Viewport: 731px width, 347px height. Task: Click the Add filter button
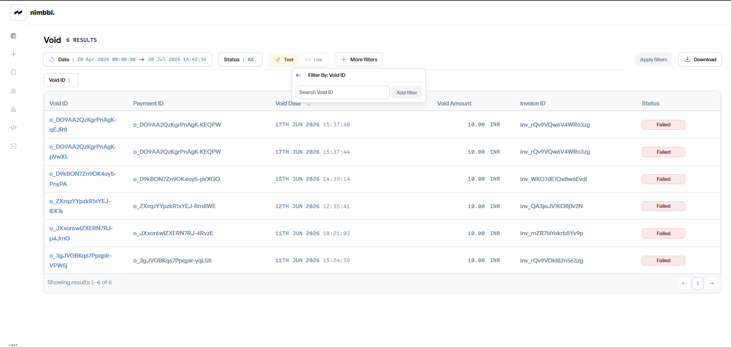(x=406, y=92)
